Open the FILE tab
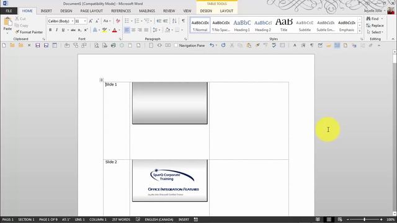The image size is (397, 223). point(9,11)
